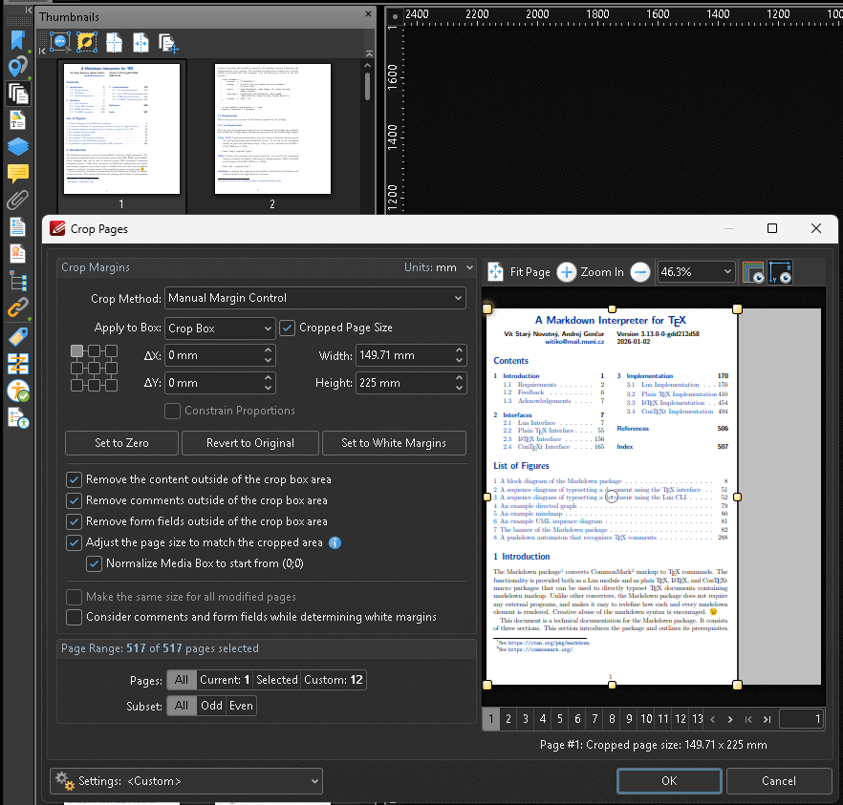843x805 pixels.
Task: Uncheck Remove comments outside the crop box area
Action: 74,500
